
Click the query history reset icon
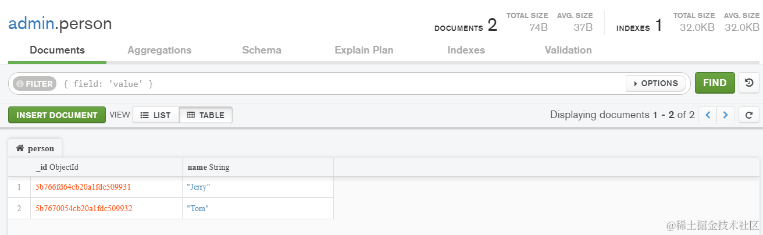tap(749, 83)
